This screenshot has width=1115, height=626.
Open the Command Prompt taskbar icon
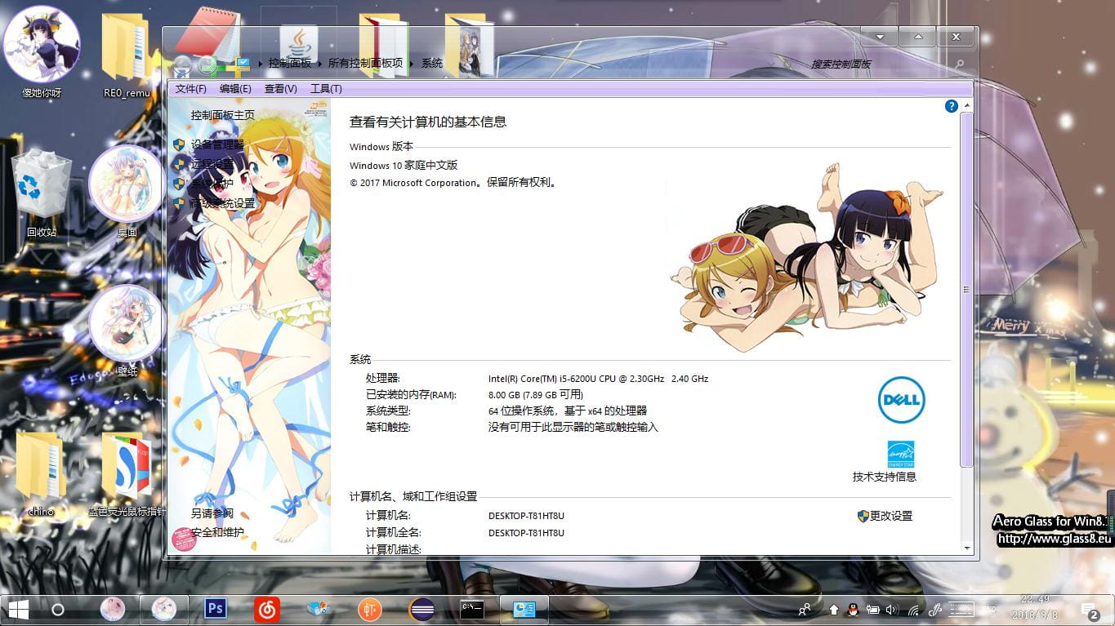471,609
